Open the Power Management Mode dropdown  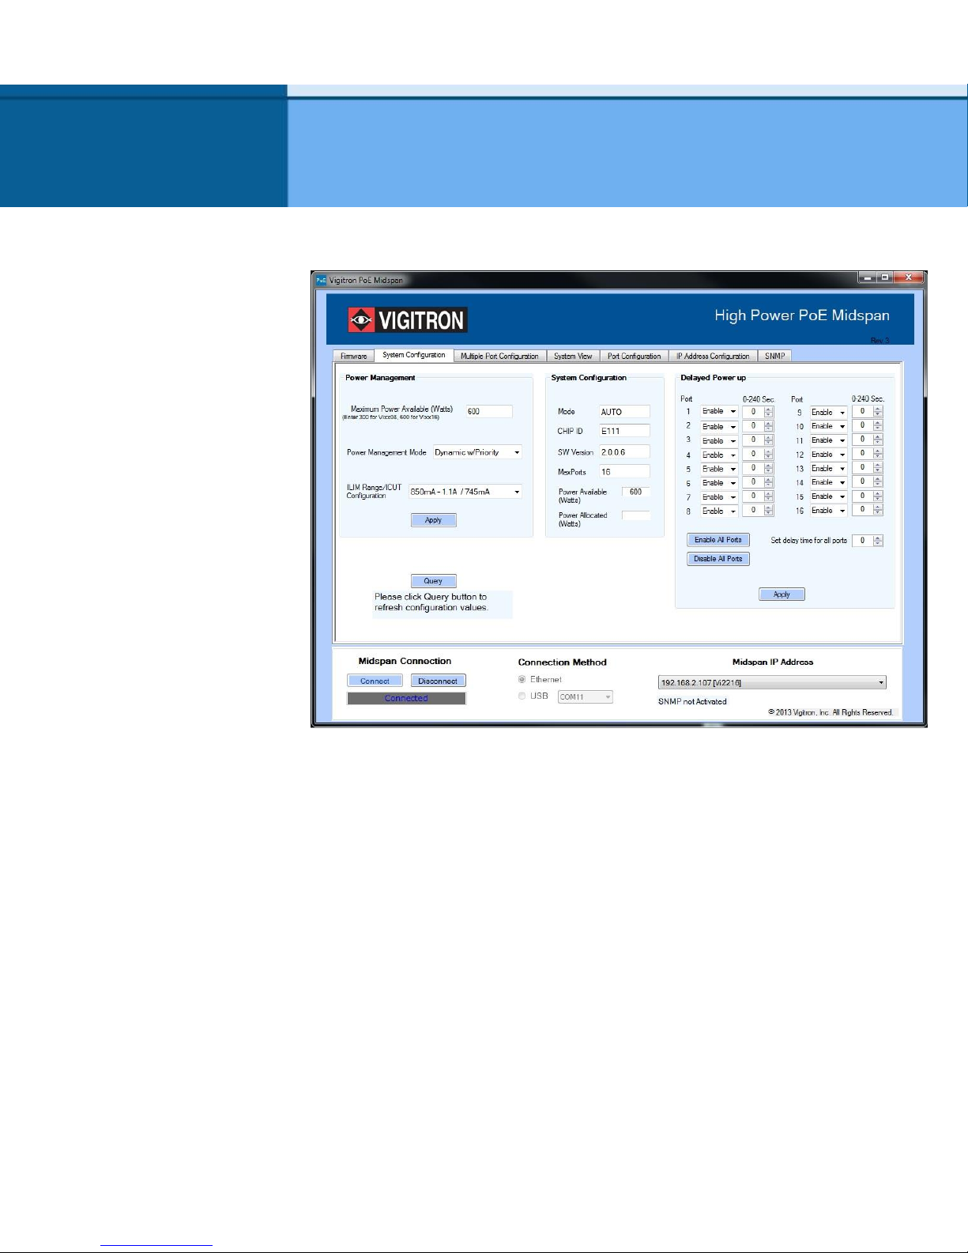click(477, 453)
